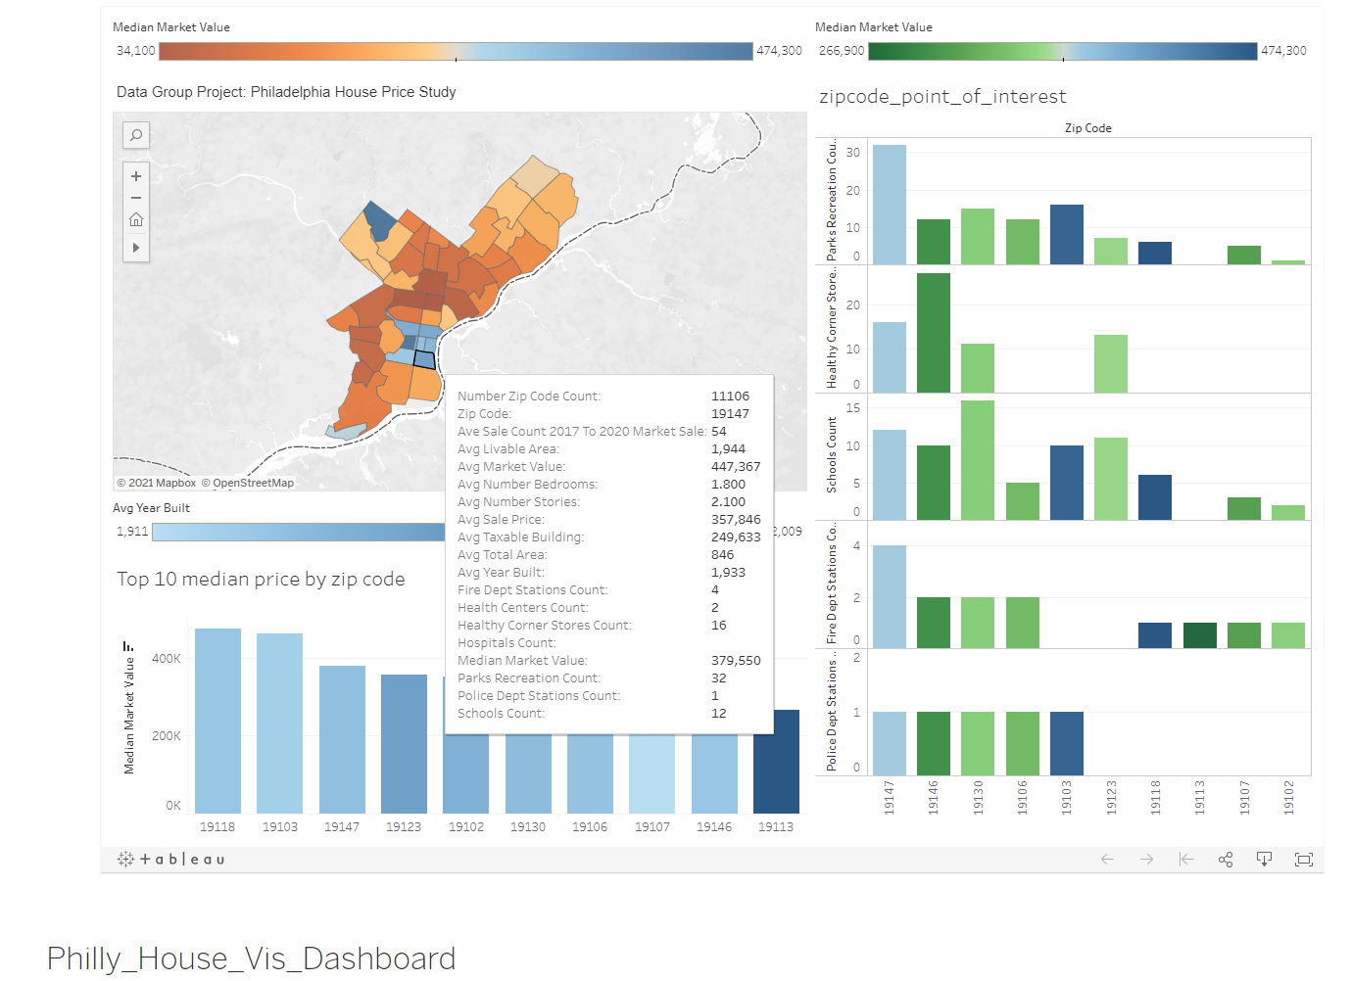This screenshot has width=1351, height=981.
Task: Click the green-blue Median Market Value legend
Action: 1063,51
